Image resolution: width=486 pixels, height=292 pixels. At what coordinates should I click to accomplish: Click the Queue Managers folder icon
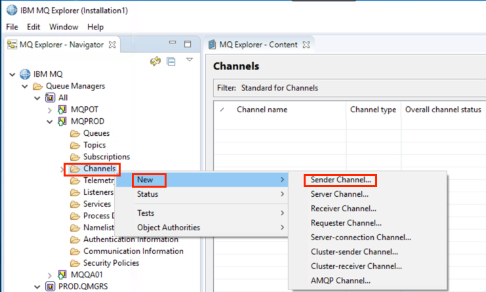pos(37,86)
